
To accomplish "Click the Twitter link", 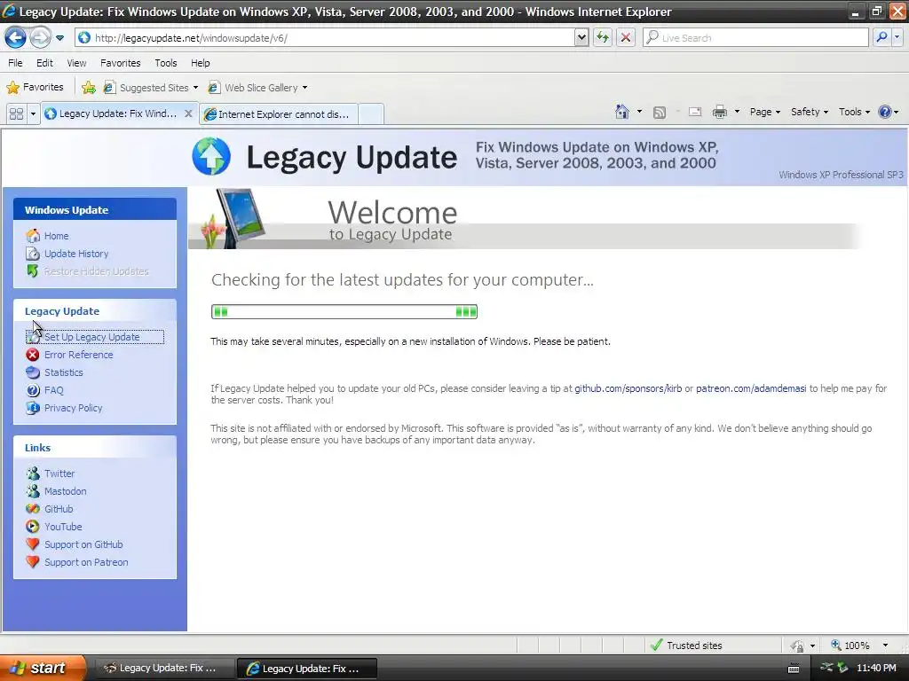I will (59, 474).
